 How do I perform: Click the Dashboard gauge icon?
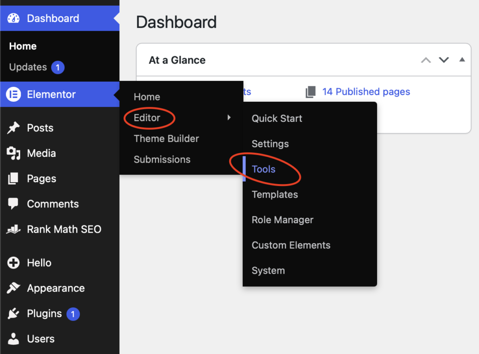14,18
